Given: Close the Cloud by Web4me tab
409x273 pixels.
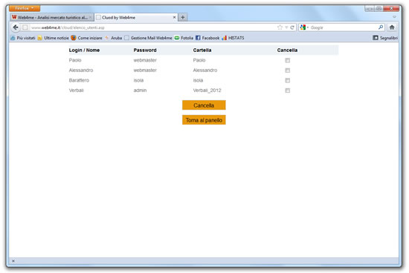Looking at the screenshot, I should pyautogui.click(x=174, y=18).
